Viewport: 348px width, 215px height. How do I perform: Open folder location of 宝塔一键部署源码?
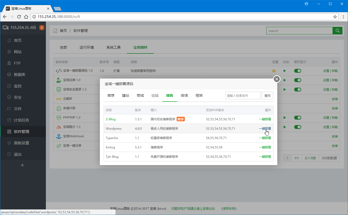(274, 71)
